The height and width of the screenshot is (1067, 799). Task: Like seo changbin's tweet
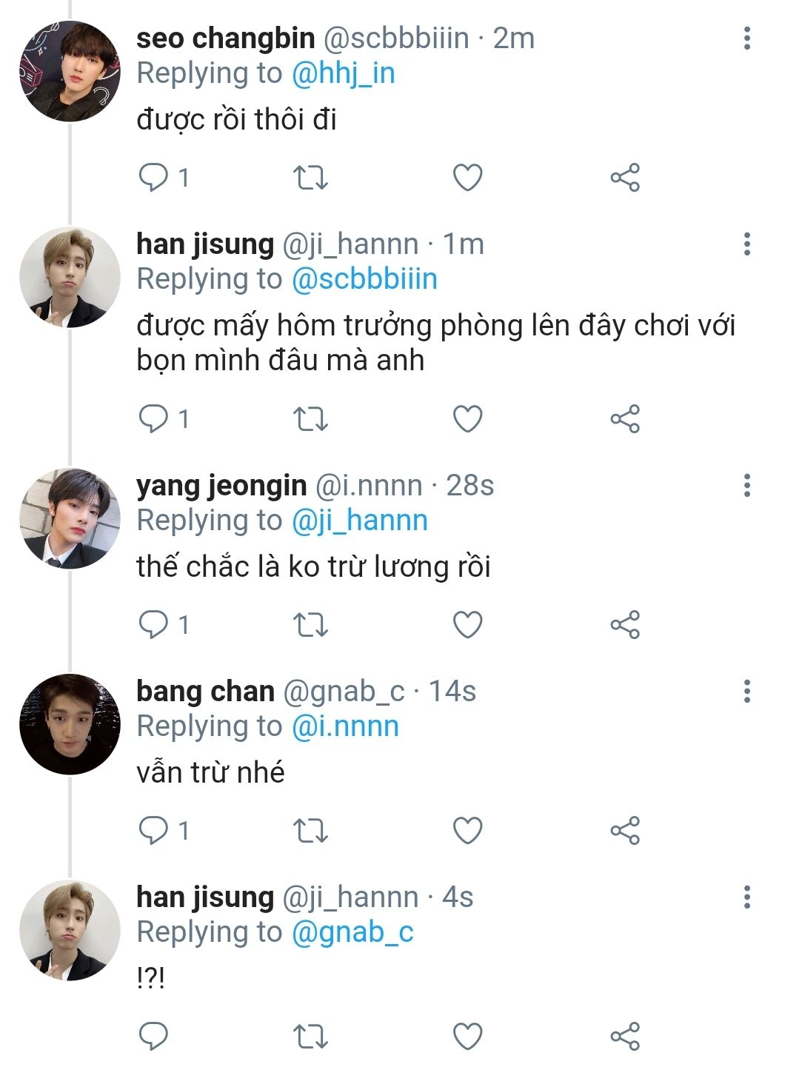(x=467, y=178)
